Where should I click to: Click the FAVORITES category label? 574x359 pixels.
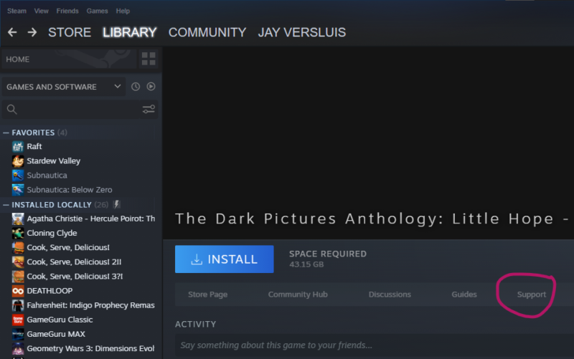[33, 133]
